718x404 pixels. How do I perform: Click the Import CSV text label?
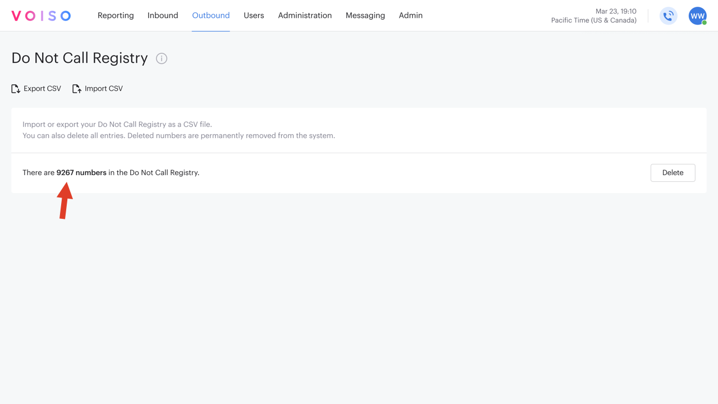pos(104,89)
